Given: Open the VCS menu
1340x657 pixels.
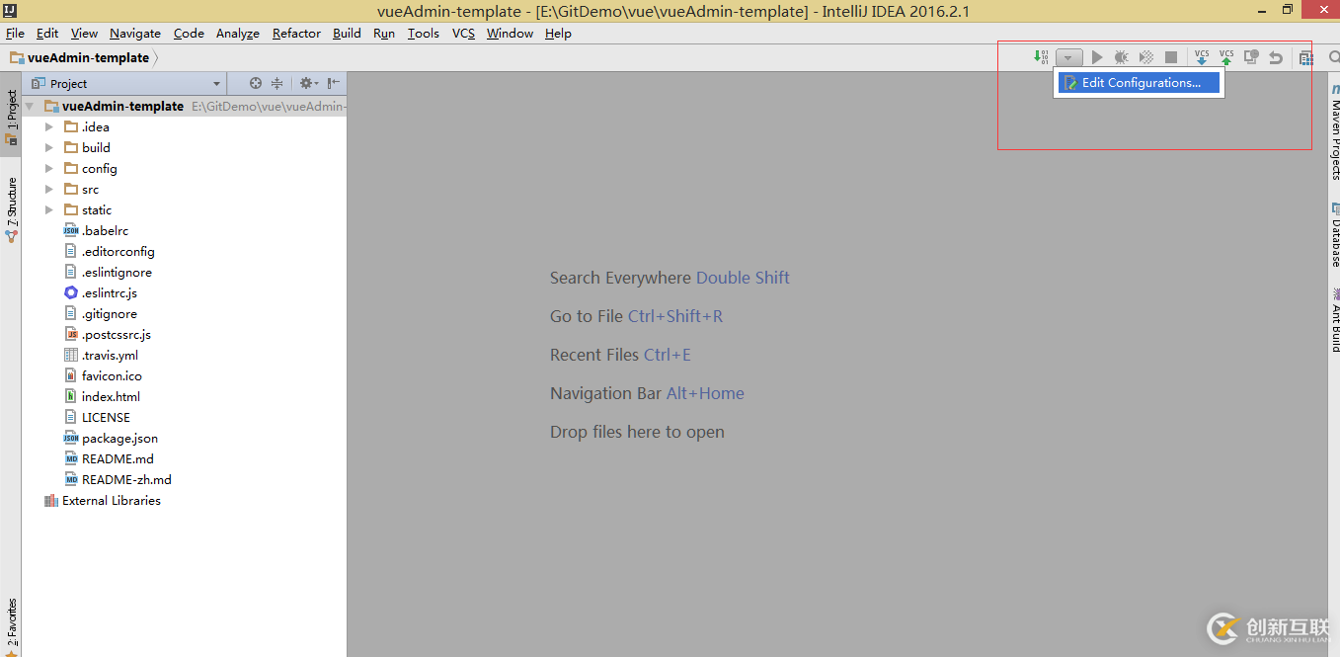Looking at the screenshot, I should click(x=463, y=33).
